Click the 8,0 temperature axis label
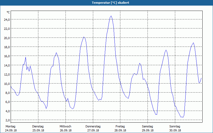 coord(8,93)
